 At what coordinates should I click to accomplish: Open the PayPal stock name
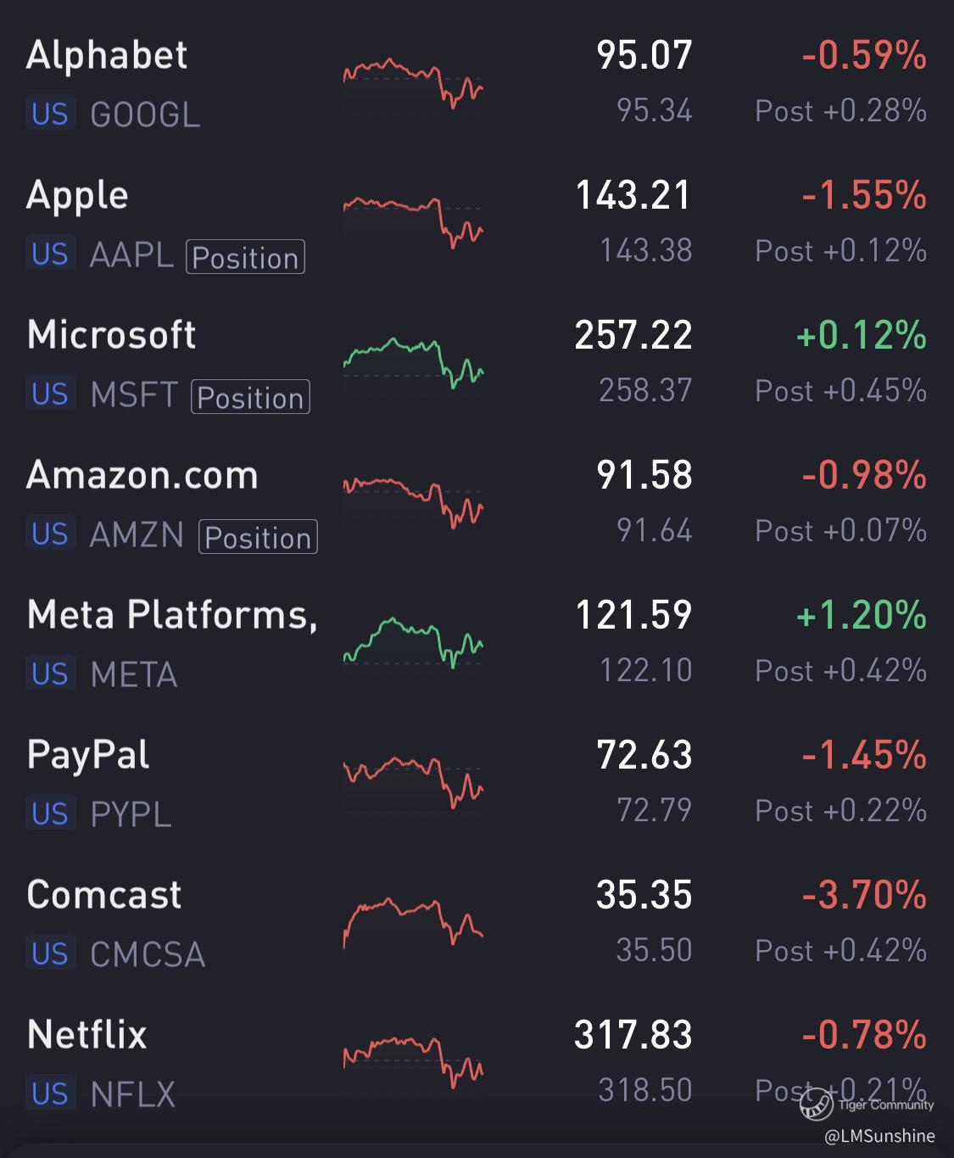pyautogui.click(x=88, y=755)
